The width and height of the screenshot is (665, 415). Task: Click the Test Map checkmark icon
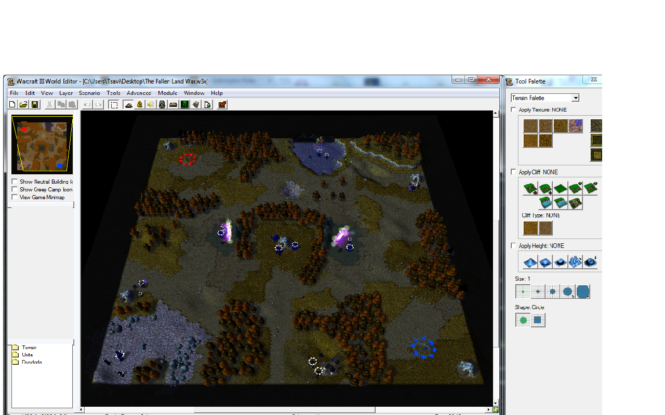[222, 105]
